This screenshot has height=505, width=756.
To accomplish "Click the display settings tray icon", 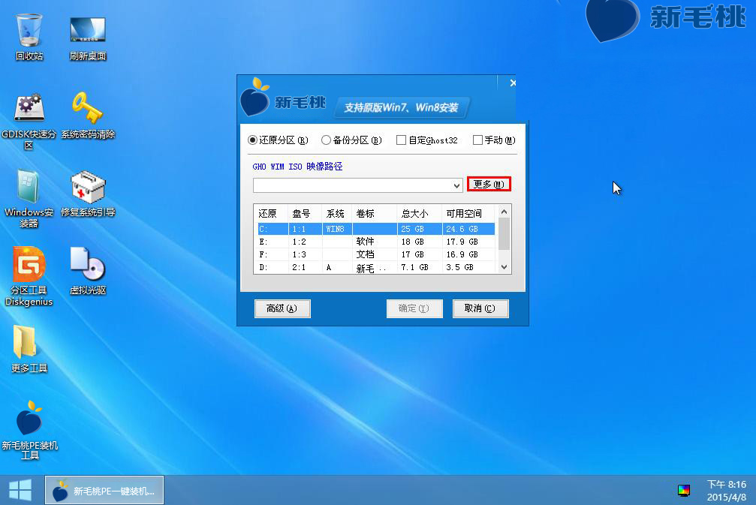I will click(683, 491).
